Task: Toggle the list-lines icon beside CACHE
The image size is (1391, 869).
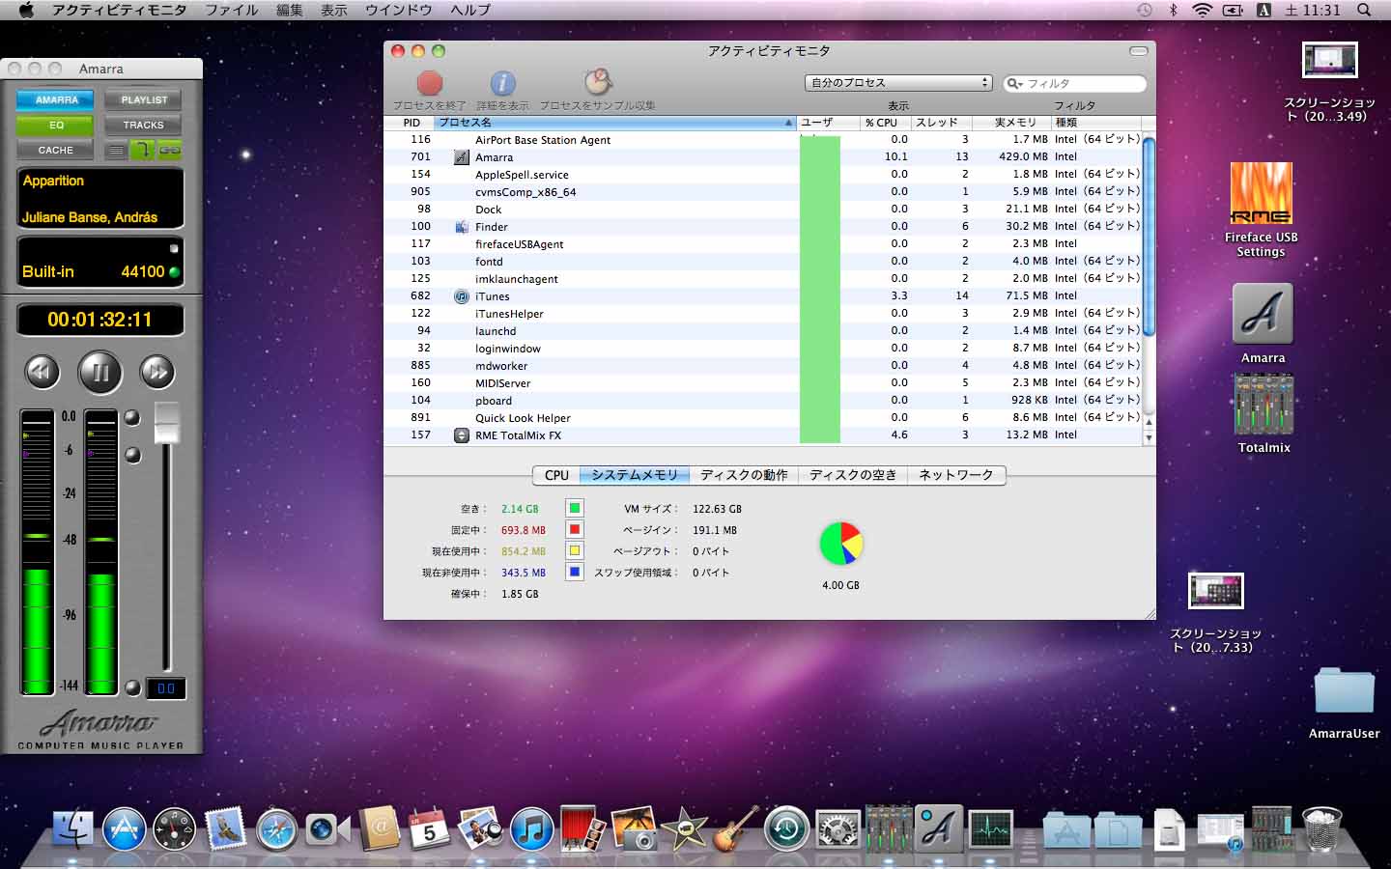Action: pyautogui.click(x=116, y=150)
